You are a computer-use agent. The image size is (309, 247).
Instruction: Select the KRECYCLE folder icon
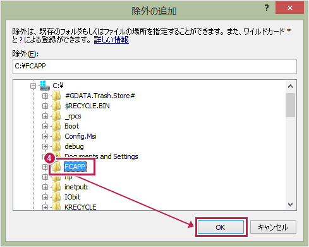click(56, 206)
